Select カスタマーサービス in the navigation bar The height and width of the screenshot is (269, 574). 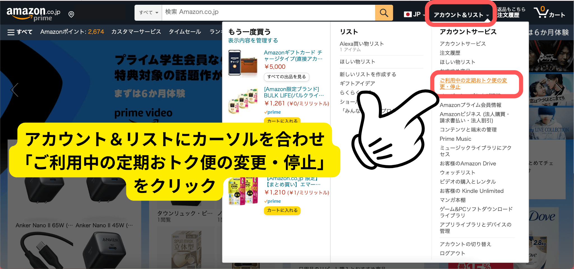pos(136,32)
